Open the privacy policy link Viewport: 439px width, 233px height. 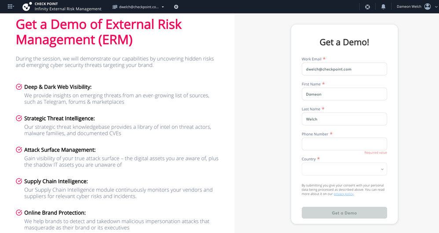pyautogui.click(x=344, y=194)
